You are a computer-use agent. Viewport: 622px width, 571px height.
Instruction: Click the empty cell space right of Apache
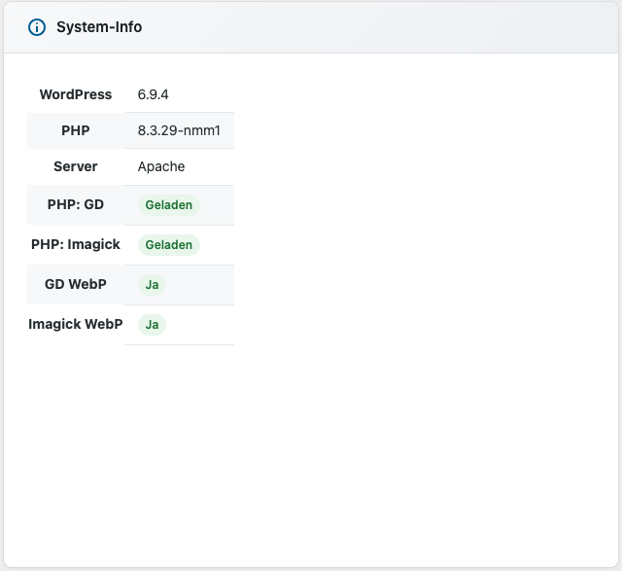point(214,166)
